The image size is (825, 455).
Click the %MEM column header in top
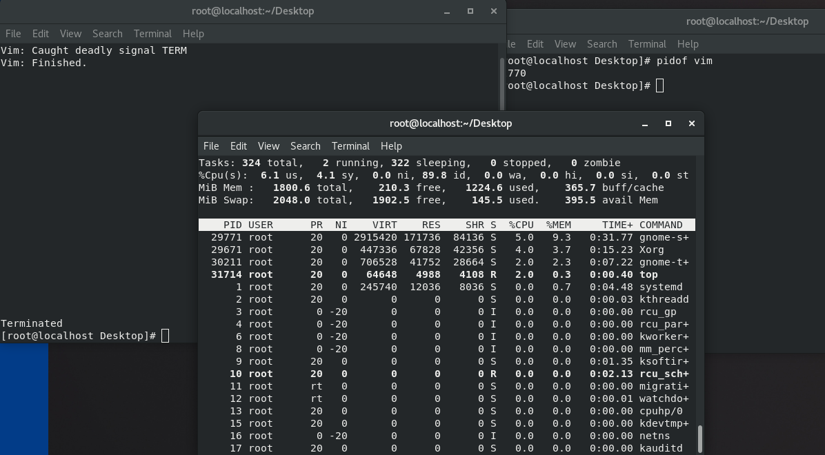[558, 225]
